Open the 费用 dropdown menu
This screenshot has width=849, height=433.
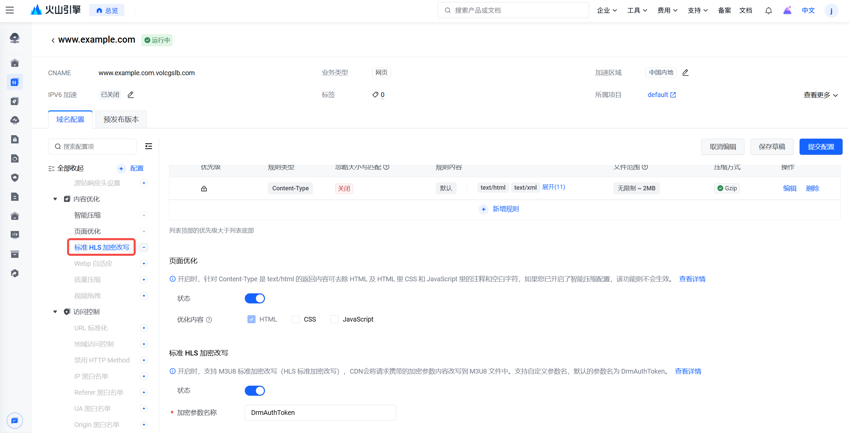click(667, 10)
